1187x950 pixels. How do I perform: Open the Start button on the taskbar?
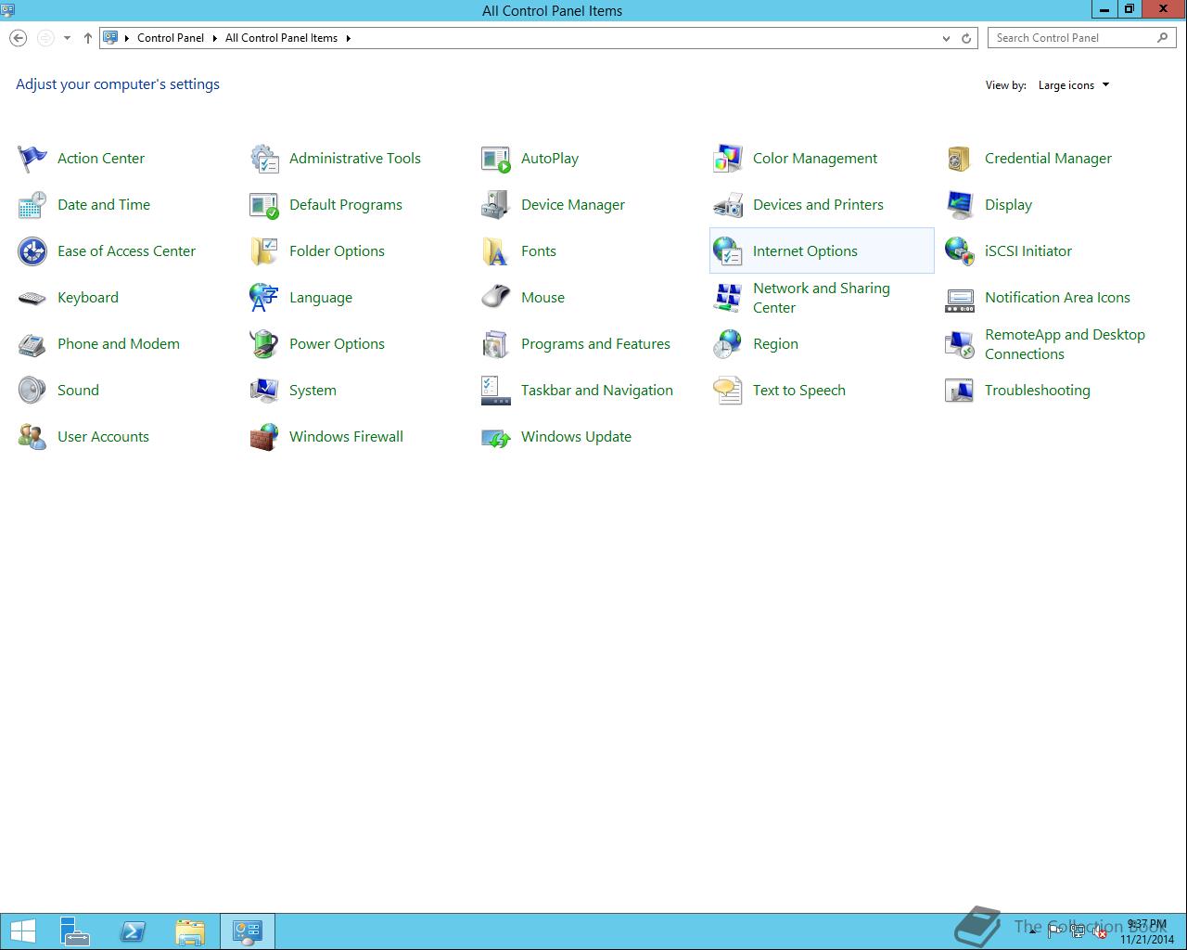[22, 931]
